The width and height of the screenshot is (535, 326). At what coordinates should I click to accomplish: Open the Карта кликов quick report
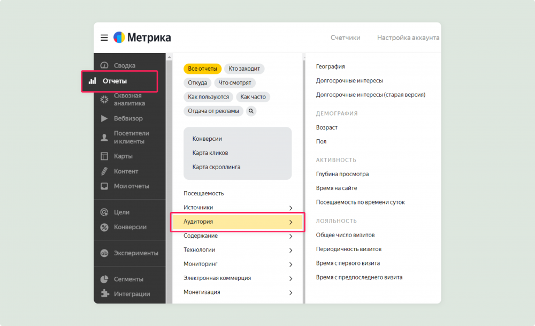210,153
